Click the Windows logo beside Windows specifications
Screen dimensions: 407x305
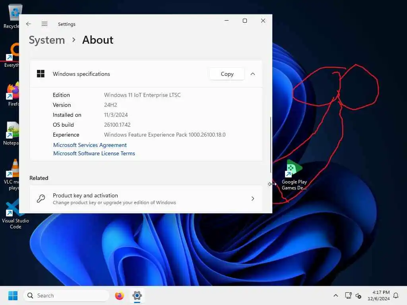click(x=41, y=73)
